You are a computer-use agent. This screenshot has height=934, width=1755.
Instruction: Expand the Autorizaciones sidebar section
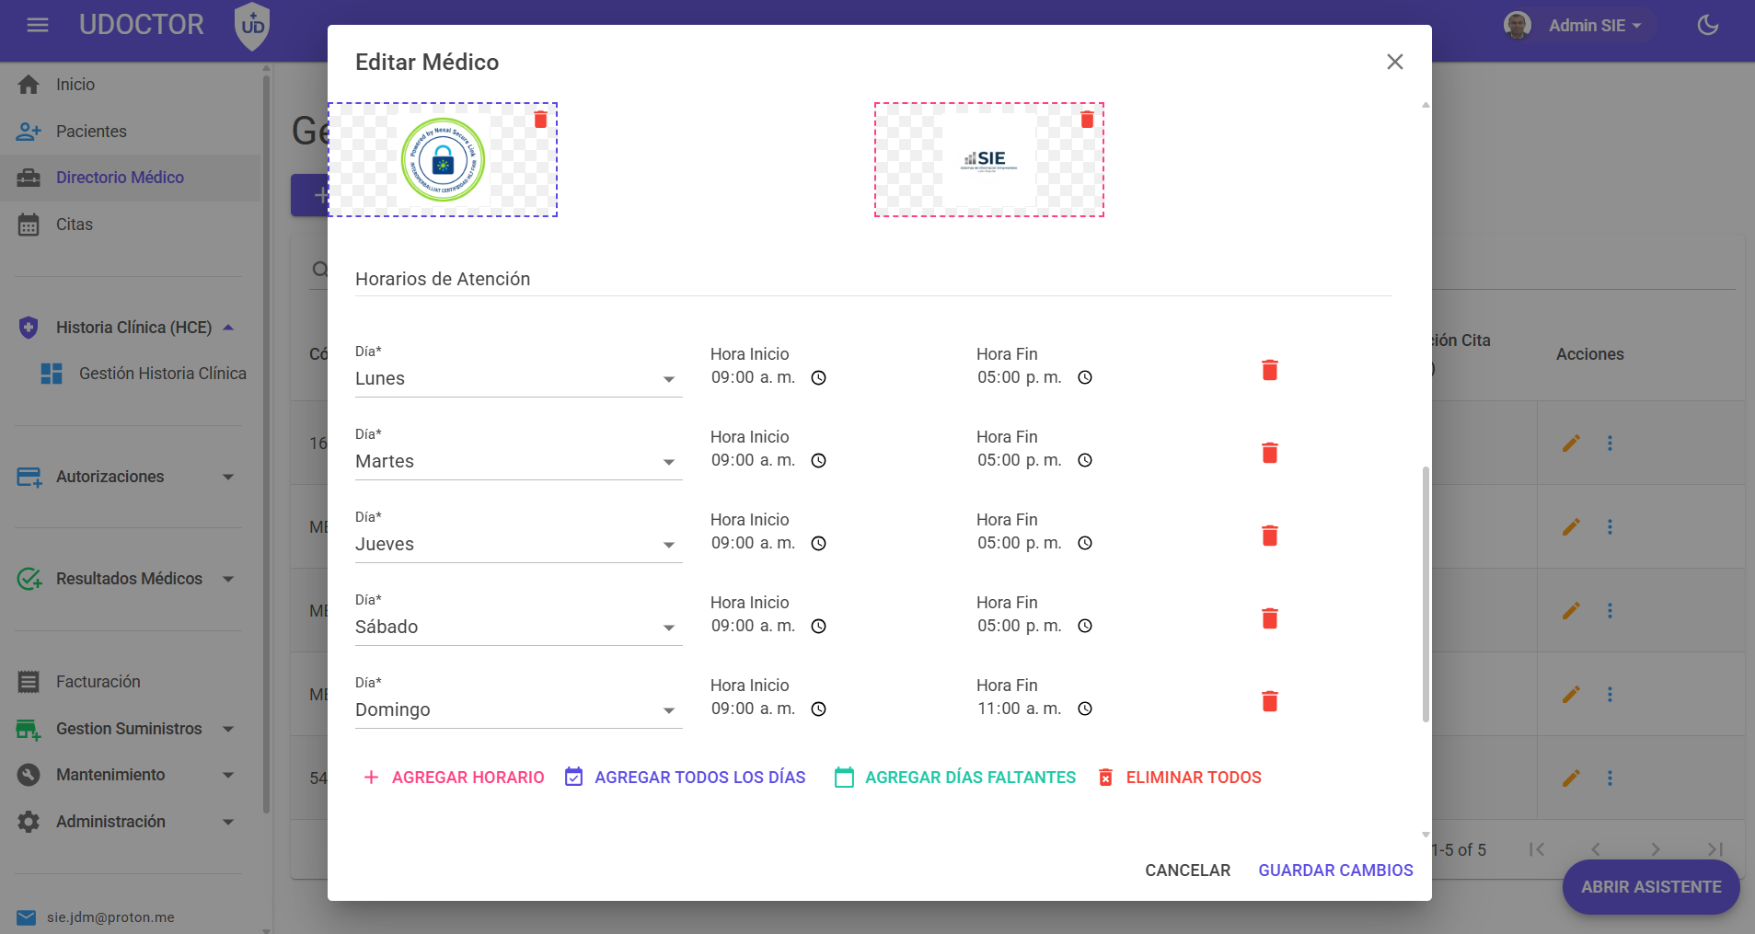pos(129,477)
